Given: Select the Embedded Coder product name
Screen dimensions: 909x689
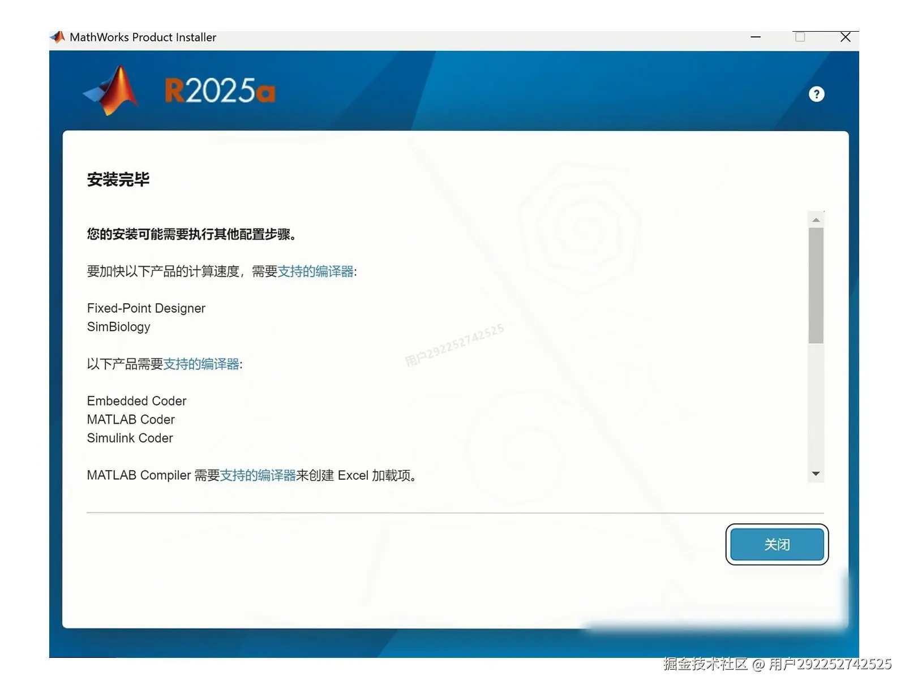Looking at the screenshot, I should (x=136, y=401).
